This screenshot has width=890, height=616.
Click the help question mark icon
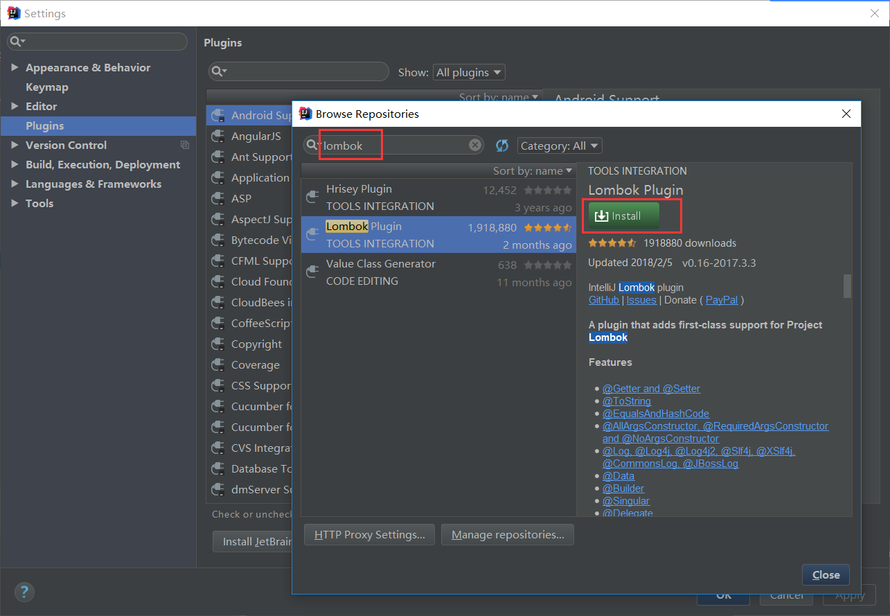point(24,591)
